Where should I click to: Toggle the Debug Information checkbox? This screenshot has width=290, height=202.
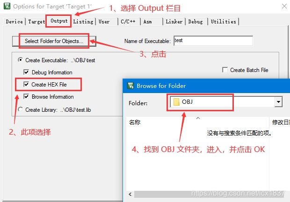tap(26, 72)
